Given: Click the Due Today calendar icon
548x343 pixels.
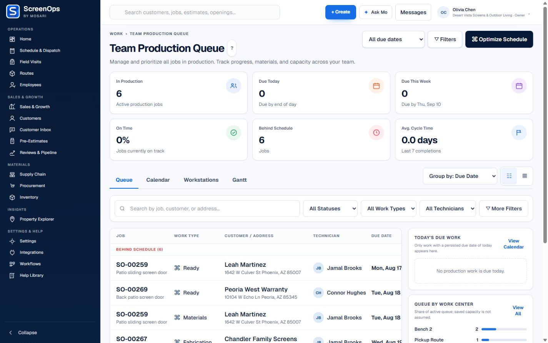Looking at the screenshot, I should coord(376,86).
